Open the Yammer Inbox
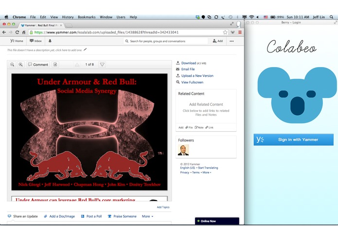Image resolution: width=338 pixels, height=240 pixels. pos(36,41)
